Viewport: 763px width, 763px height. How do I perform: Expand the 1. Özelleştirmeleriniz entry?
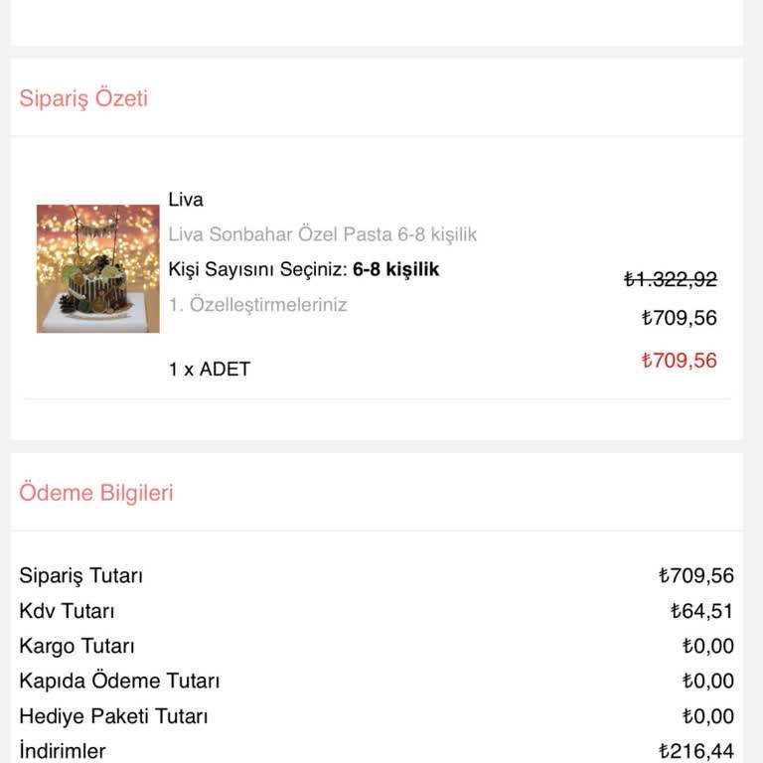click(257, 305)
